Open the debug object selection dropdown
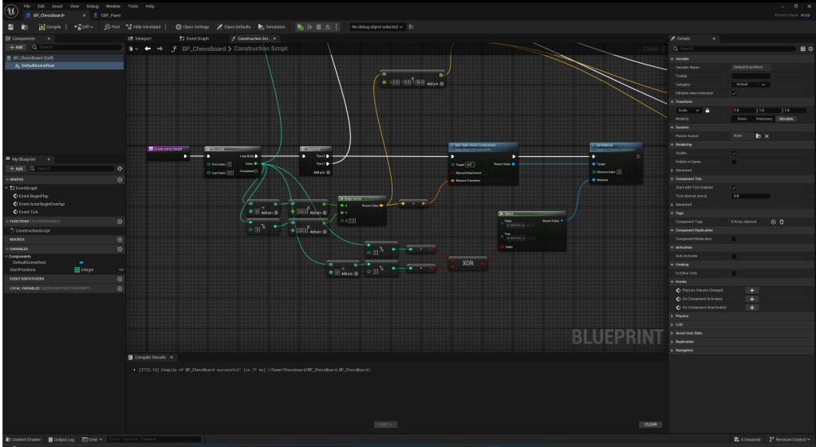The image size is (816, 447). 377,26
